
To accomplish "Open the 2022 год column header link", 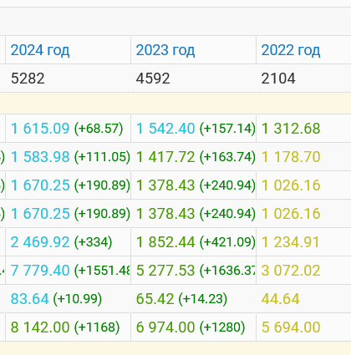I will click(x=291, y=50).
